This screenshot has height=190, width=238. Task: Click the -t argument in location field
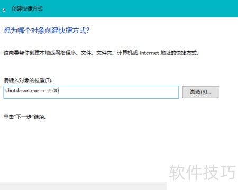click(49, 91)
